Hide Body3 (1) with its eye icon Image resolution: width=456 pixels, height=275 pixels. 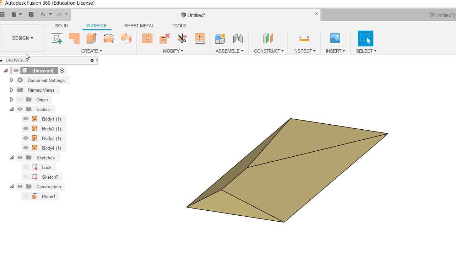pos(26,138)
